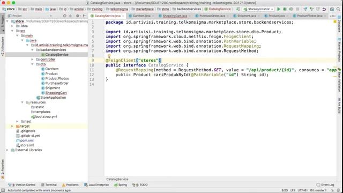Viewport: 343px width, 193px height.
Task: Hide the Project tool window icon
Action: coord(84,16)
